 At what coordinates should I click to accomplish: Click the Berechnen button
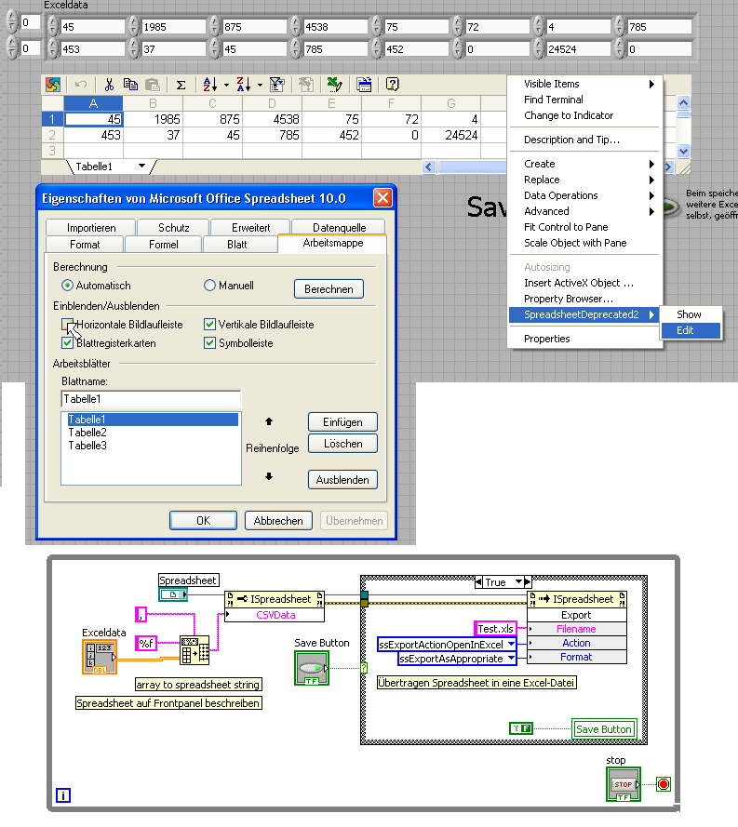click(329, 289)
